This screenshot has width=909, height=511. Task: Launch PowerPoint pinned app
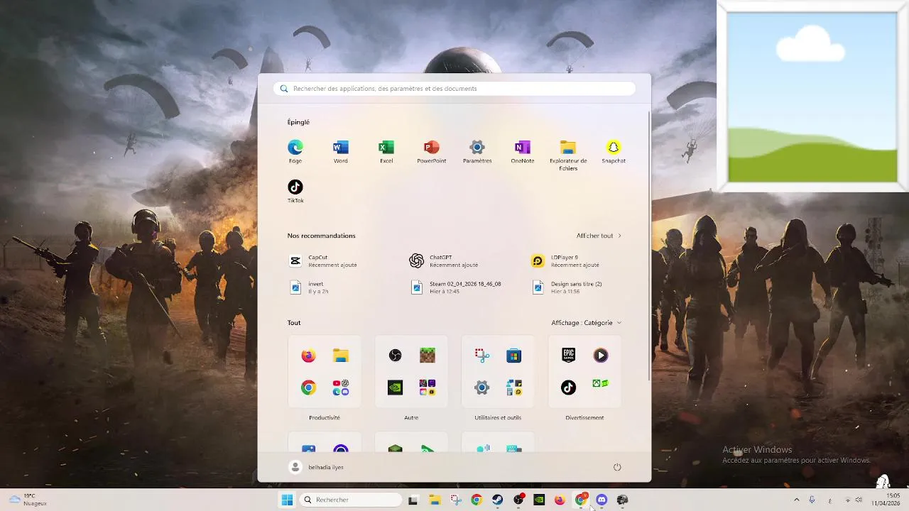pyautogui.click(x=432, y=151)
